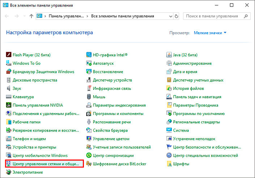The width and height of the screenshot is (255, 178).
Task: Click the HD-графика Intel icon
Action: (x=89, y=55)
